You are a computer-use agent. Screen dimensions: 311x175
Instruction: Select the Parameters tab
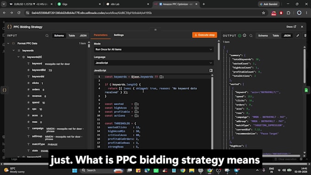pos(101,35)
